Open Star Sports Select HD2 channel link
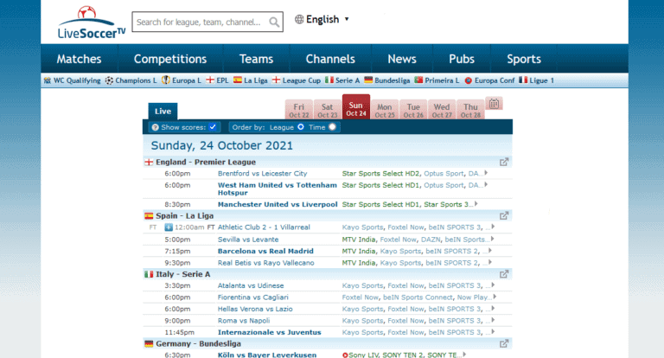Screen dimensions: 664x358 click(x=380, y=173)
